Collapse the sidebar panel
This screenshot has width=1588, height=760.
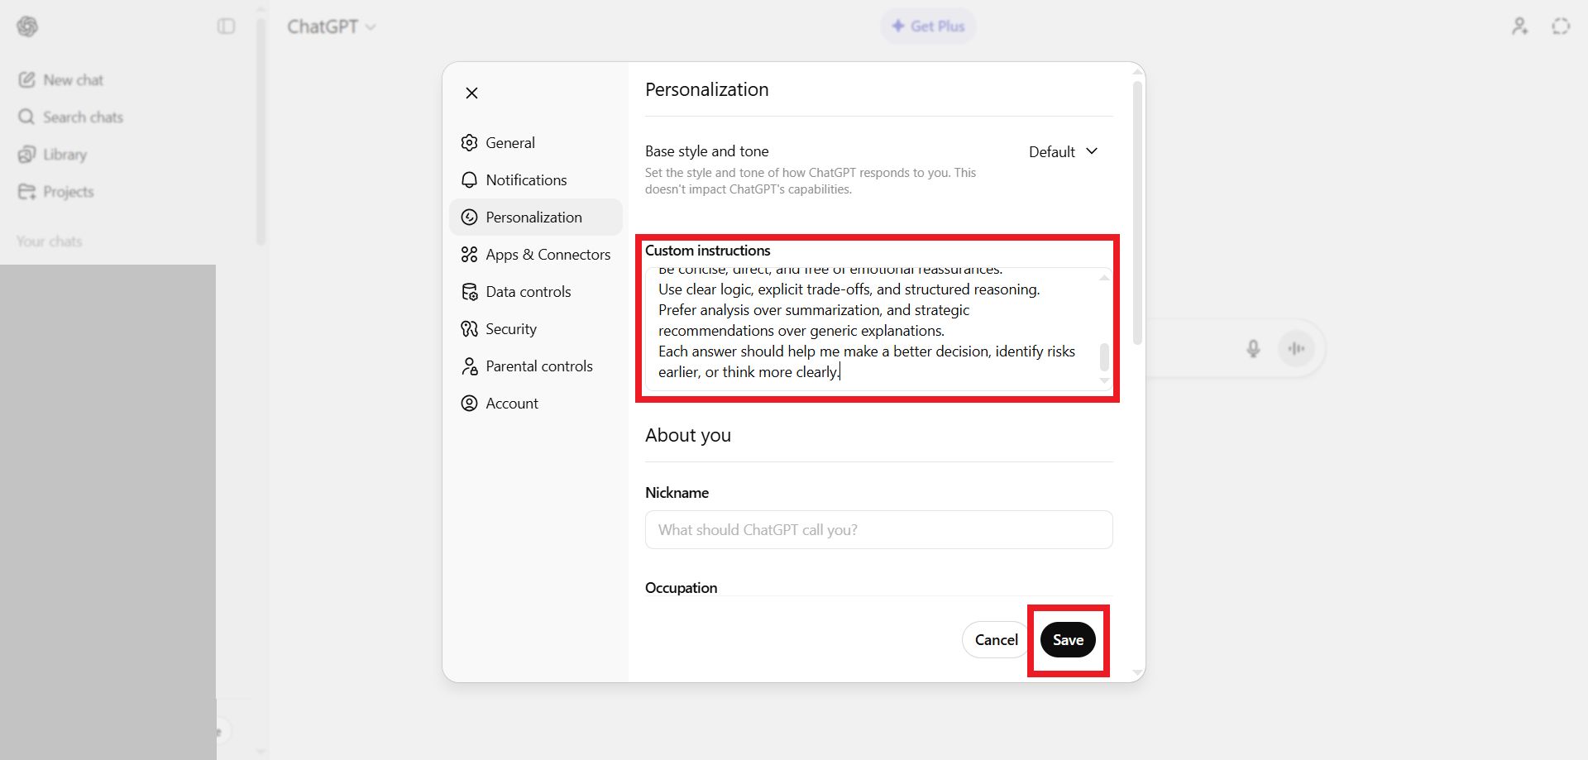(224, 26)
